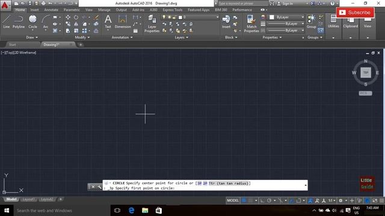The height and width of the screenshot is (216, 385).
Task: Toggle MODEL space button in status bar
Action: (x=233, y=200)
